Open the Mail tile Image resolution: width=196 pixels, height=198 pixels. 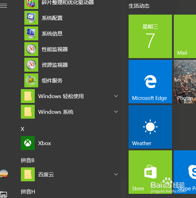click(185, 37)
